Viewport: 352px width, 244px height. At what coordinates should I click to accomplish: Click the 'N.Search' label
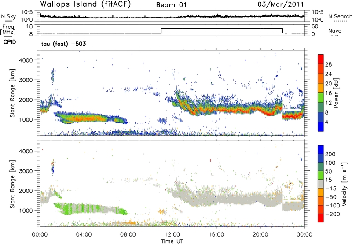[x=340, y=16]
